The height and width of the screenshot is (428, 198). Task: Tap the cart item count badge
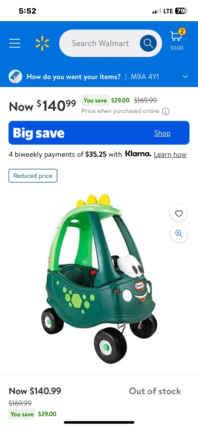[x=182, y=31]
